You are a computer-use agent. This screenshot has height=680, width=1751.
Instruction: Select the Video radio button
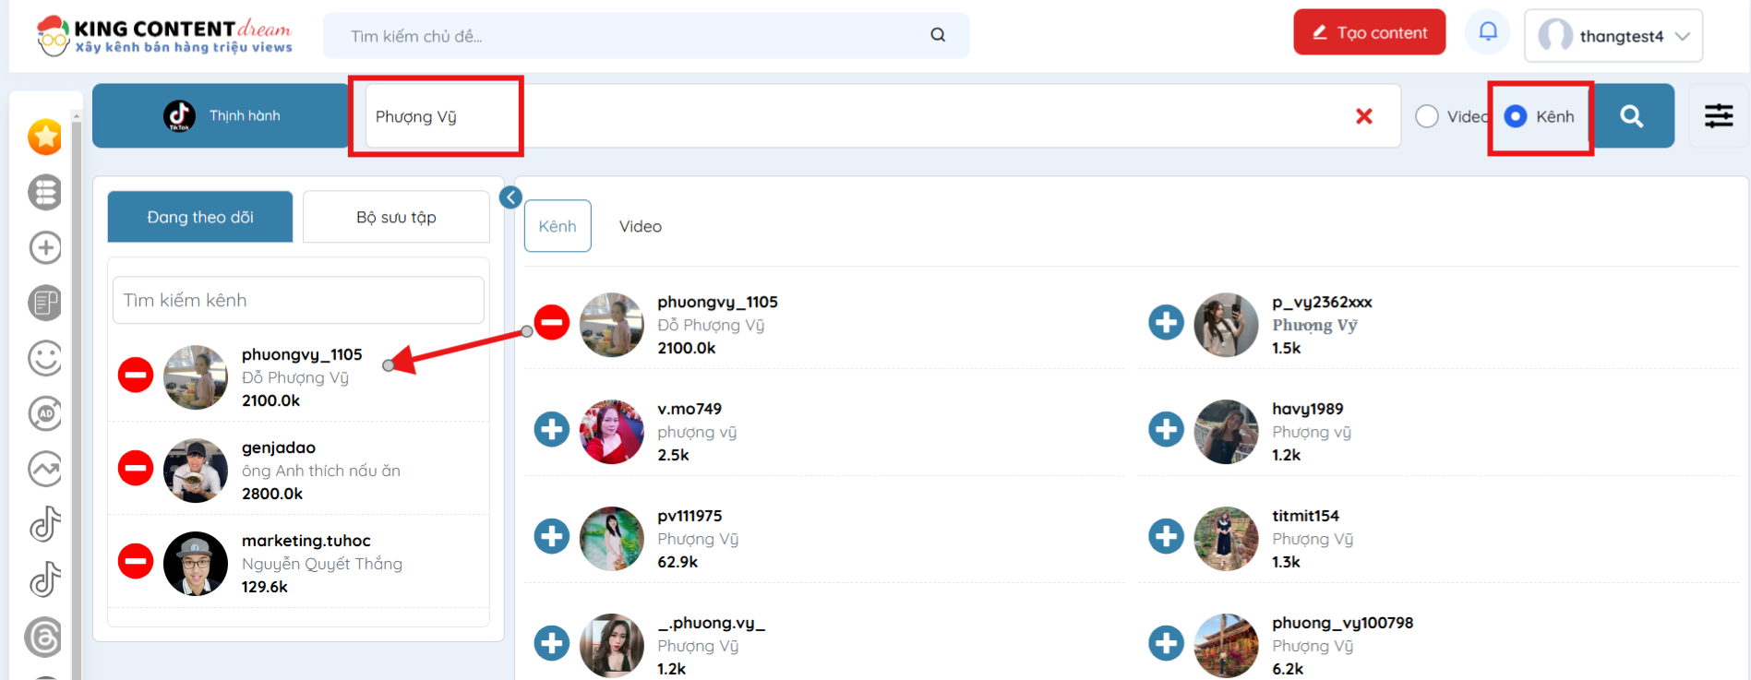[1427, 116]
